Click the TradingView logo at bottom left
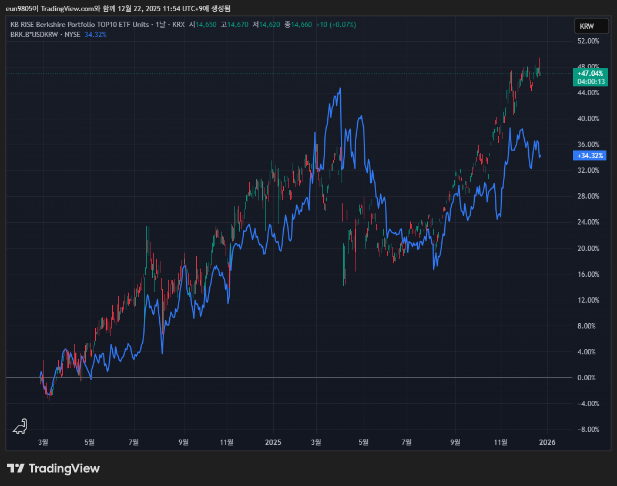This screenshot has height=486, width=617. tap(53, 468)
